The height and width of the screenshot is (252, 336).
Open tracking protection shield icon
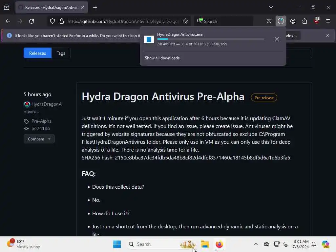pyautogui.click(x=52, y=21)
